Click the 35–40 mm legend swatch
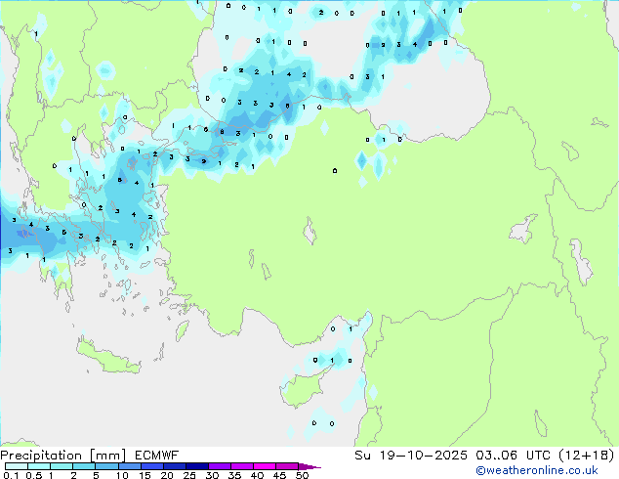The image size is (619, 479). (x=241, y=466)
